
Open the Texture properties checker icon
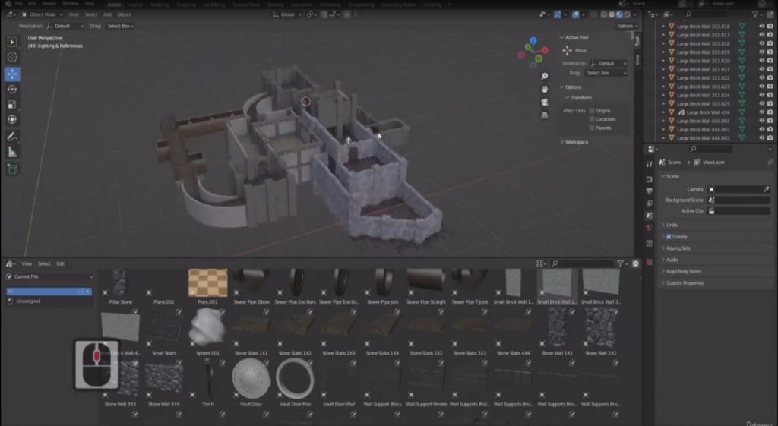(x=650, y=261)
